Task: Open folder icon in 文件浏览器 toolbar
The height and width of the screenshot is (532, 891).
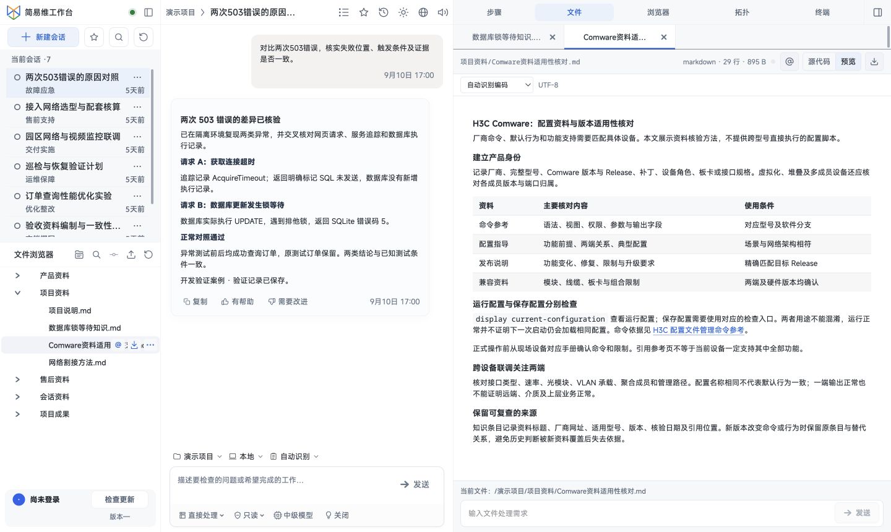Action: (x=79, y=254)
